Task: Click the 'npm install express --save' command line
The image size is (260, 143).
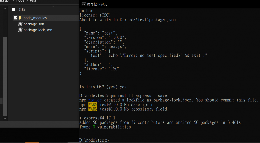Action: tap(123, 96)
